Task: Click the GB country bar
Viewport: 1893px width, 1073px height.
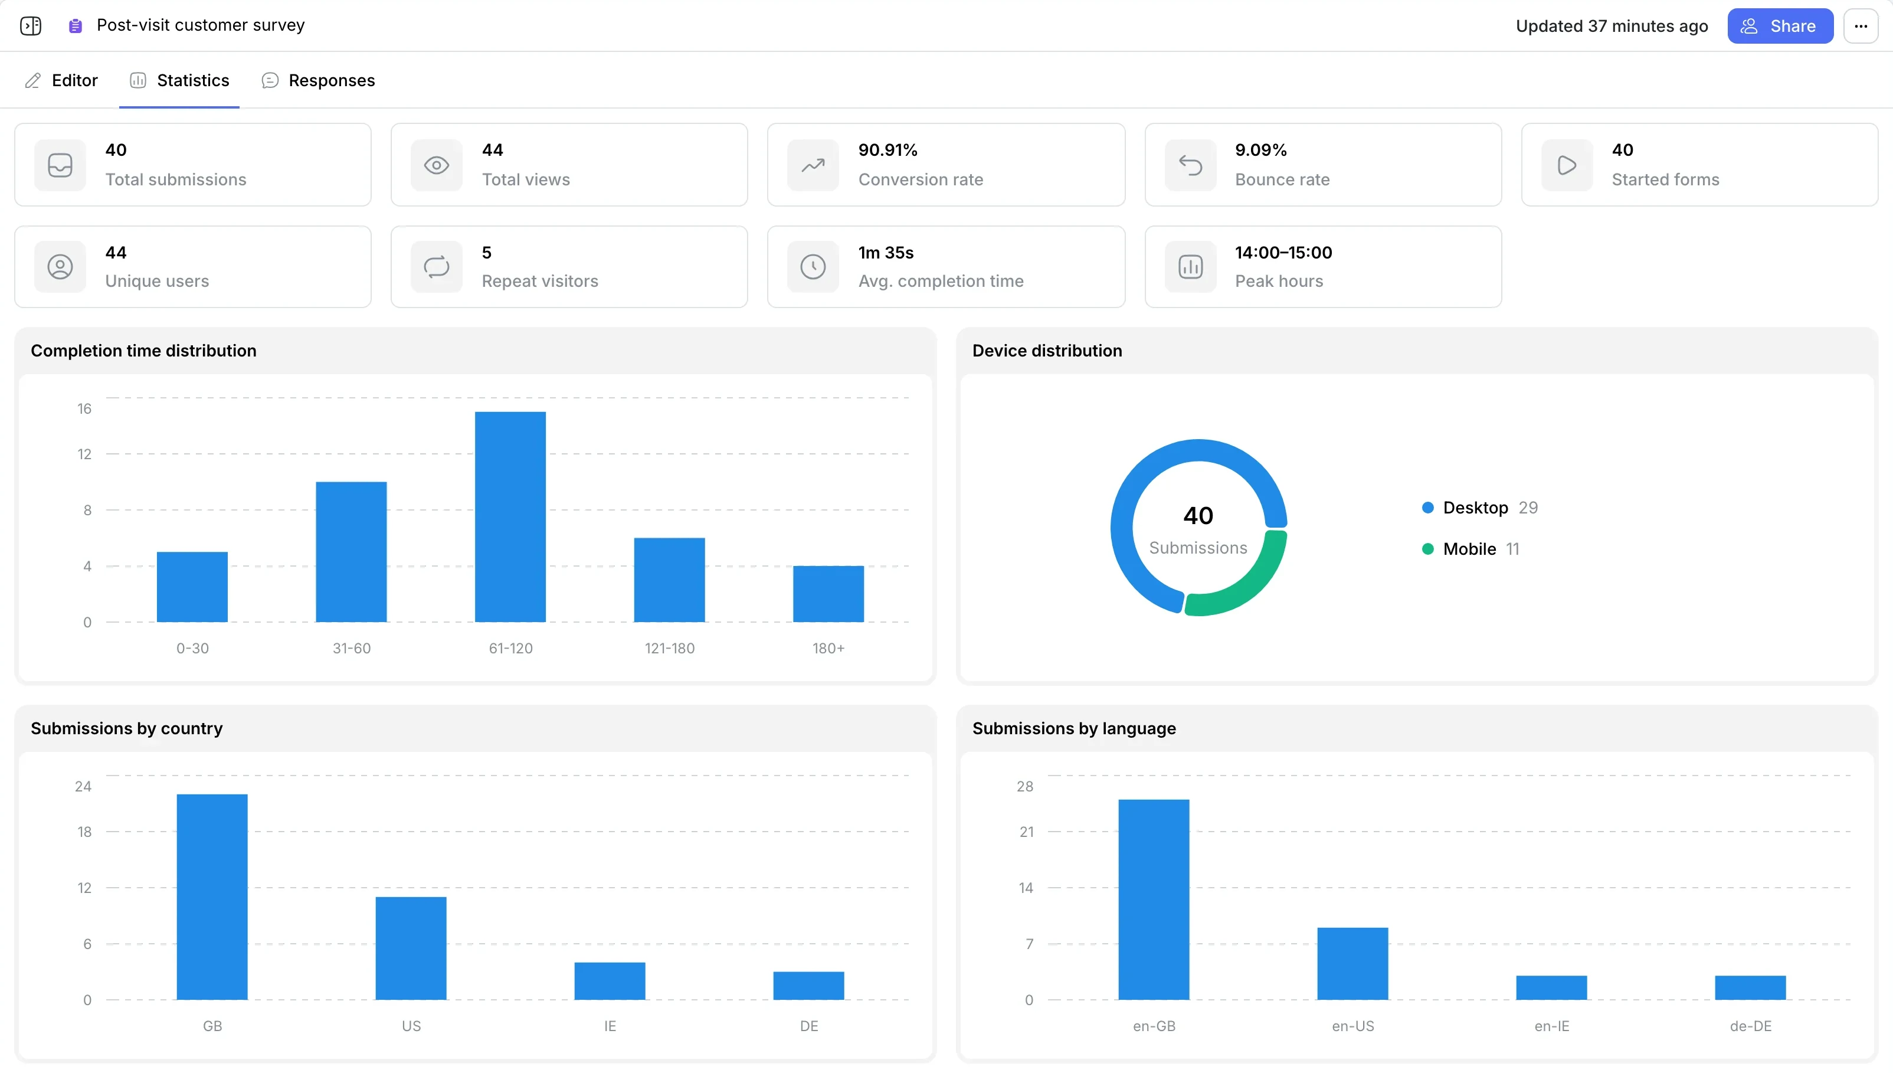Action: pyautogui.click(x=212, y=897)
